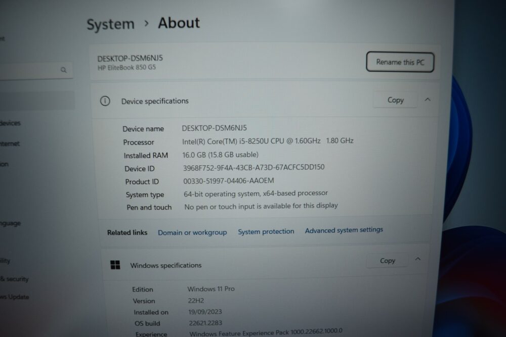Click the search magnifier icon
This screenshot has width=506, height=337.
click(x=64, y=70)
